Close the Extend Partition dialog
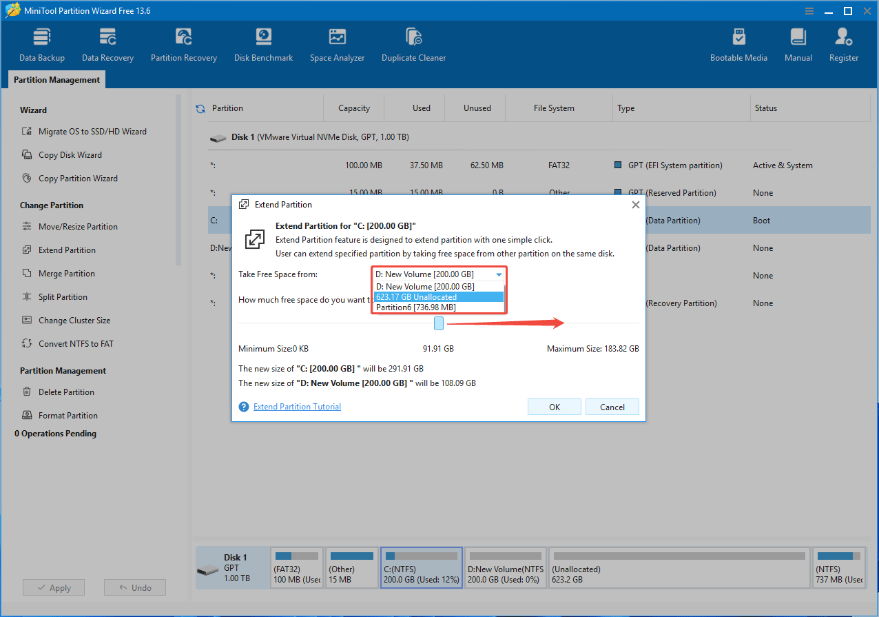This screenshot has width=879, height=617. tap(635, 205)
